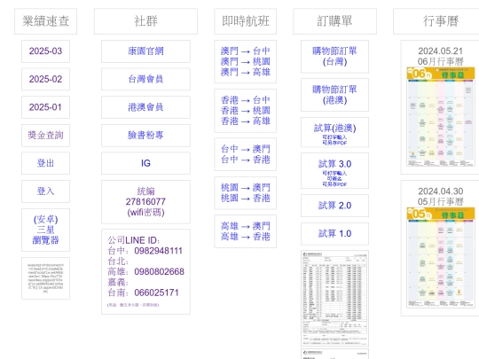
Task: Click the 登出 logout link
Action: (x=45, y=163)
